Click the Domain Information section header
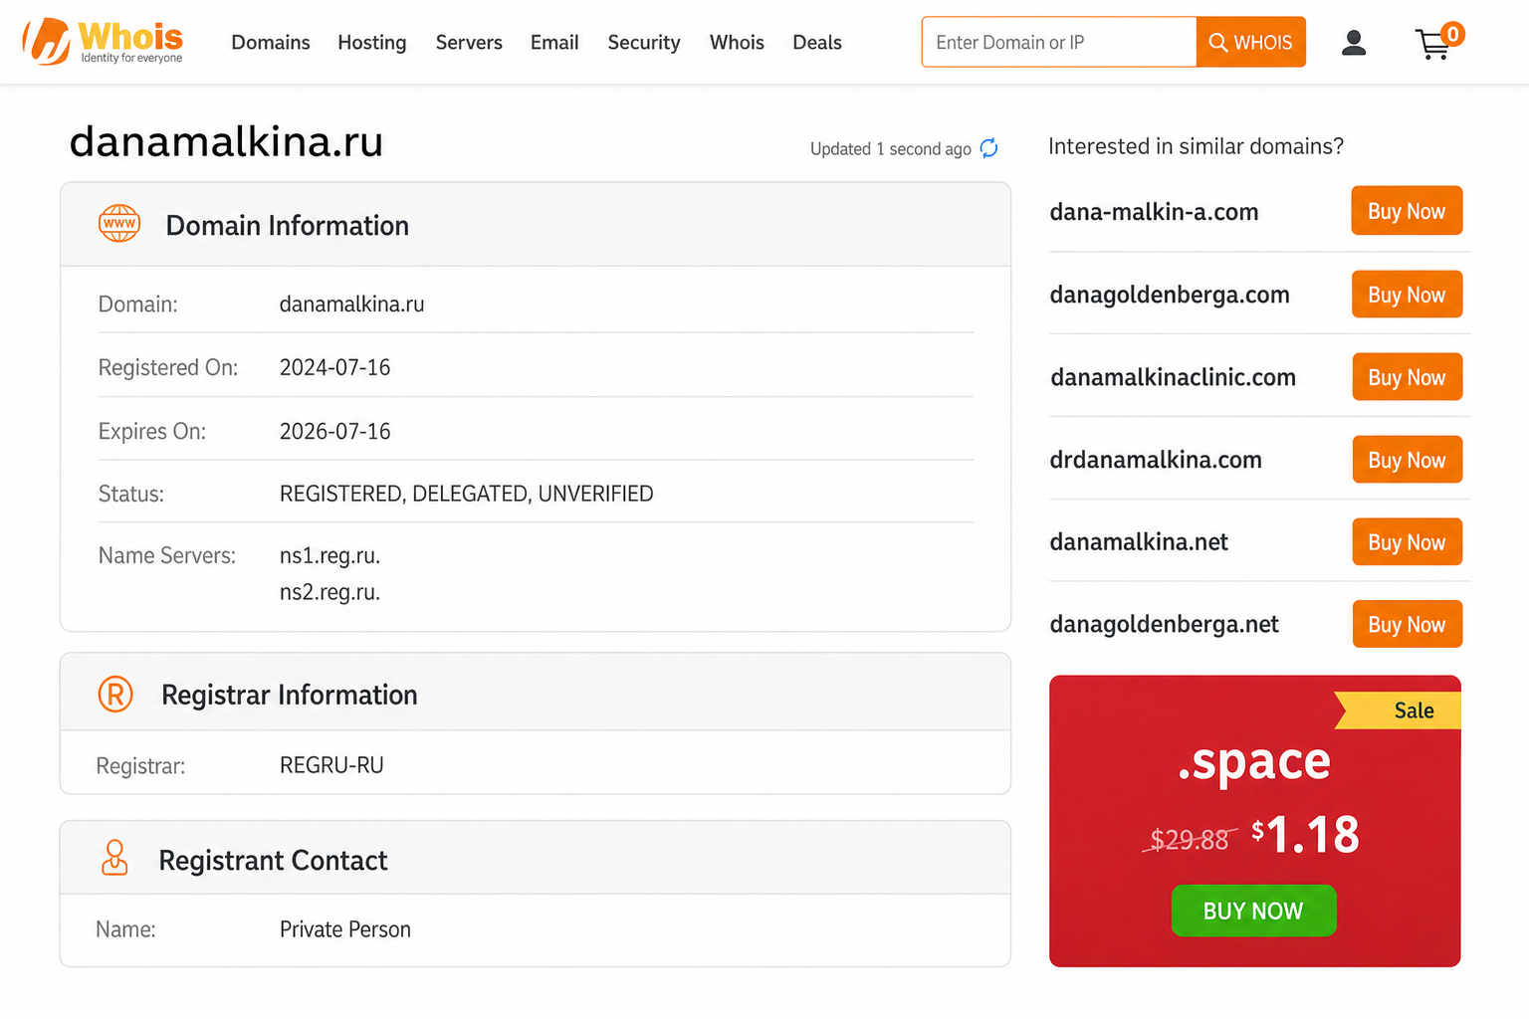This screenshot has width=1529, height=1019. click(536, 225)
